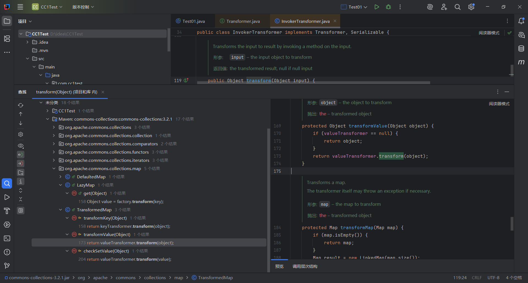Toggle the info filter button

pyautogui.click(x=21, y=181)
